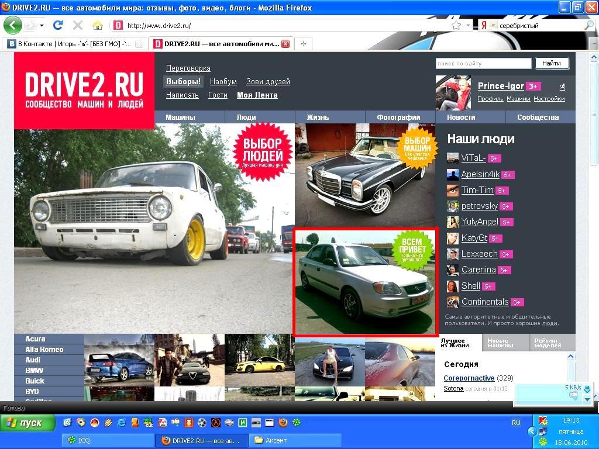Launch Internet Explorer from quick launch
The image size is (599, 449).
[122, 422]
